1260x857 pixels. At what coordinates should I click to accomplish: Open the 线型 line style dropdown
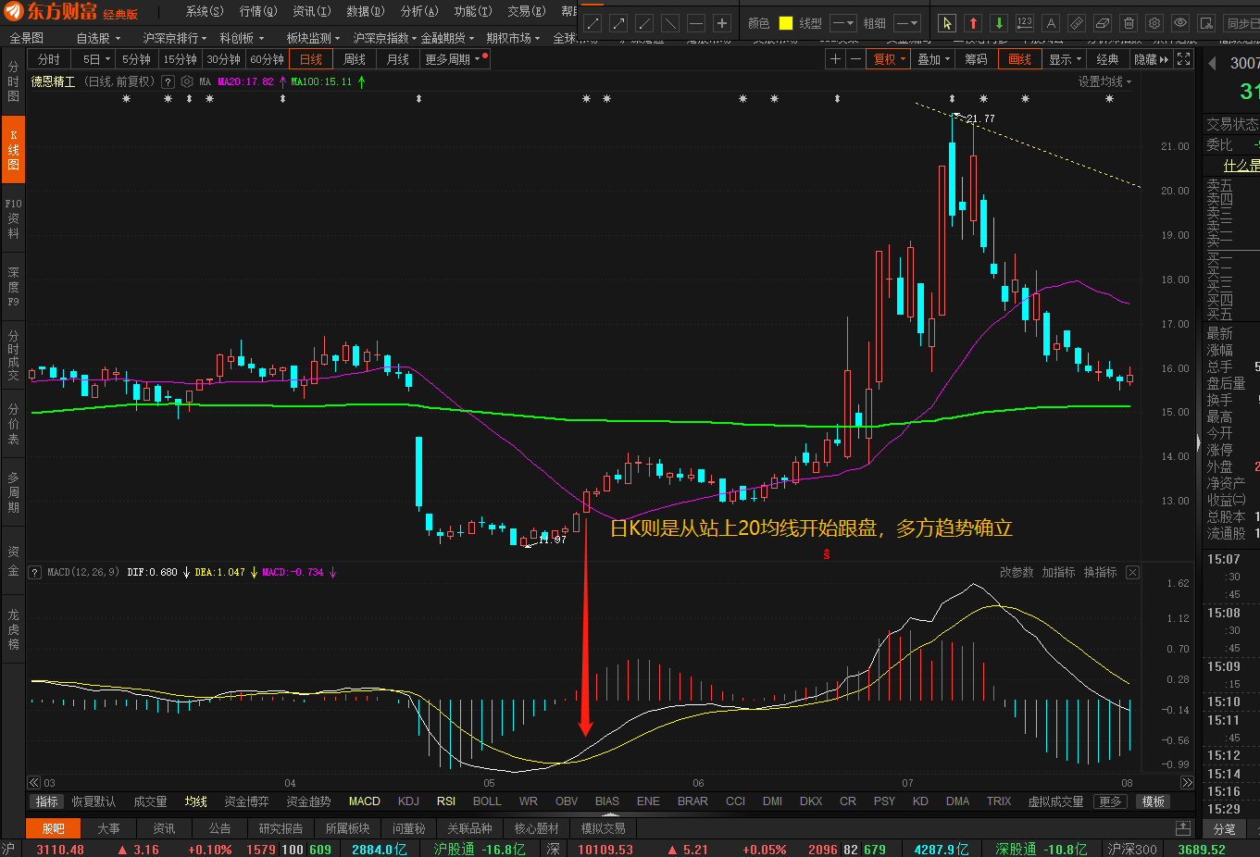click(x=843, y=23)
